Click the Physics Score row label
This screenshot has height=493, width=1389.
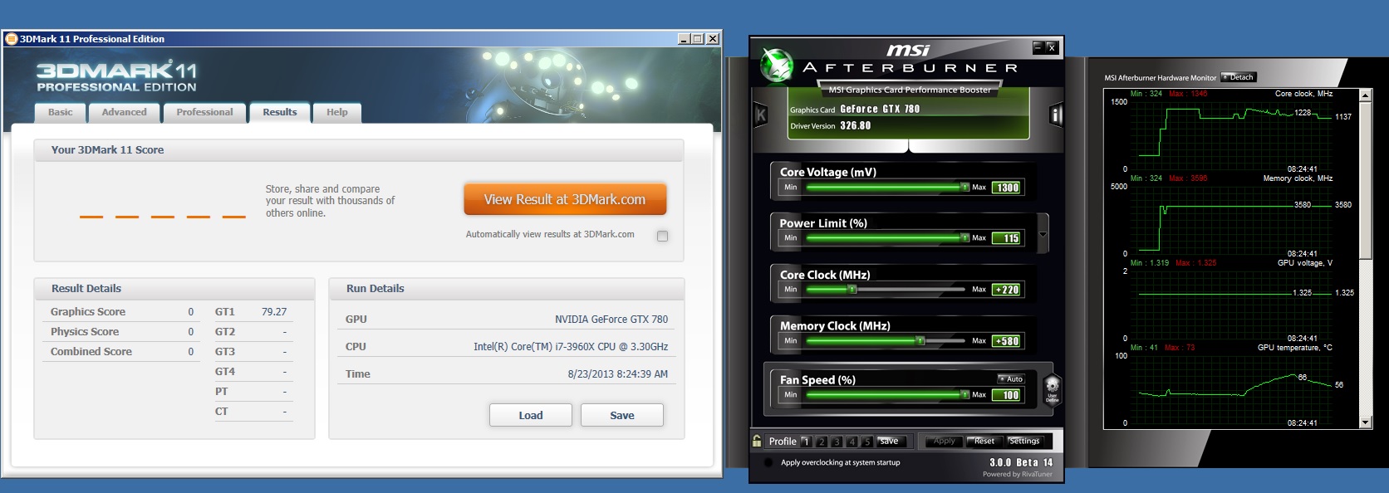85,332
